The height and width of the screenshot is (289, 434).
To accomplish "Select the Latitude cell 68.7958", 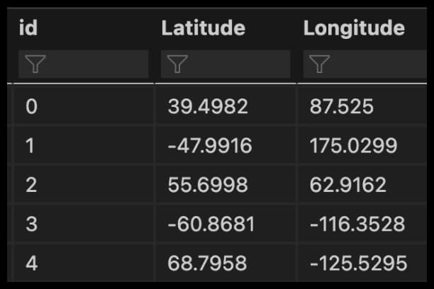I will click(x=208, y=263).
